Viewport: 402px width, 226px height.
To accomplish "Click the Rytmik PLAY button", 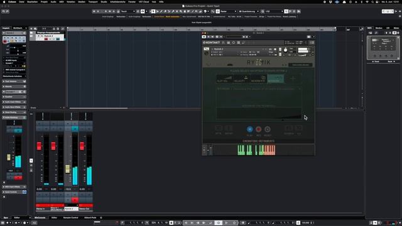I will tap(249, 129).
